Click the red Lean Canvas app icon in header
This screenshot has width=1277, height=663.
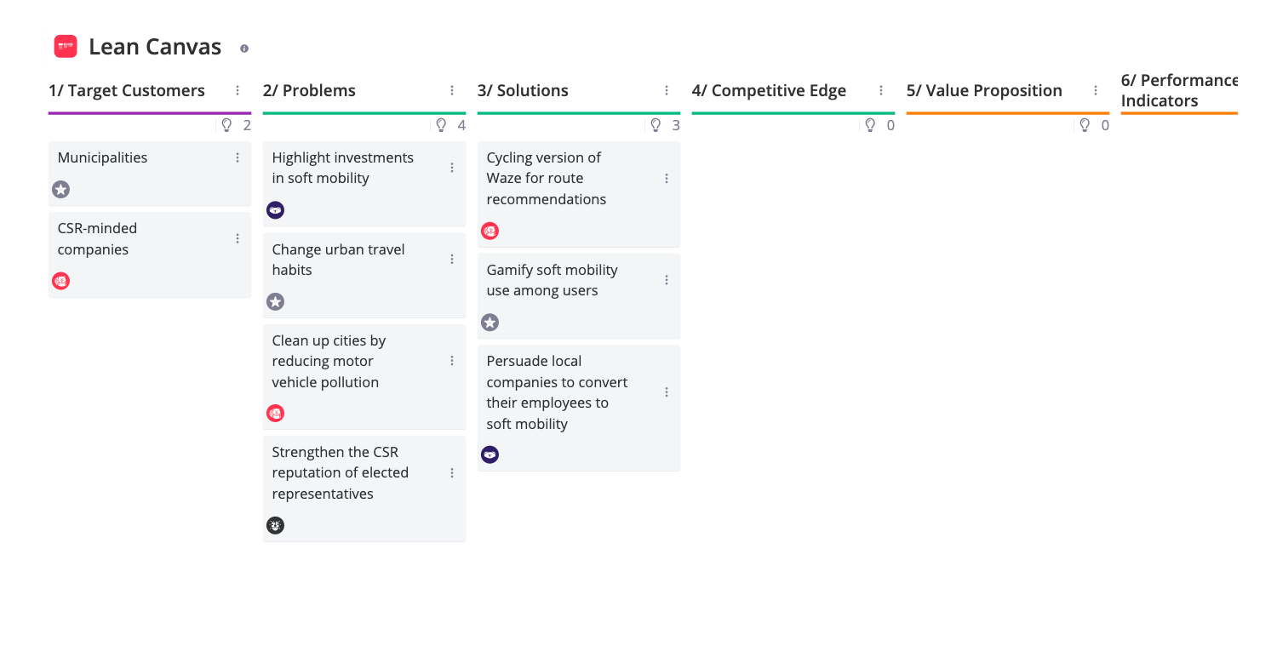coord(66,47)
